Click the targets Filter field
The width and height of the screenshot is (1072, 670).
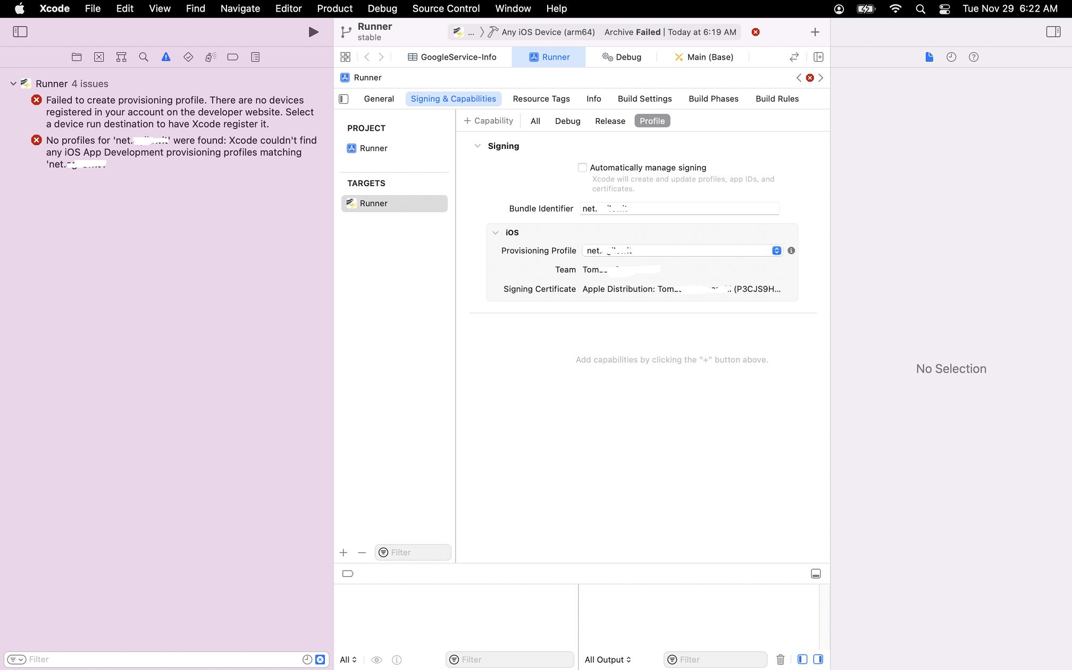pyautogui.click(x=413, y=552)
